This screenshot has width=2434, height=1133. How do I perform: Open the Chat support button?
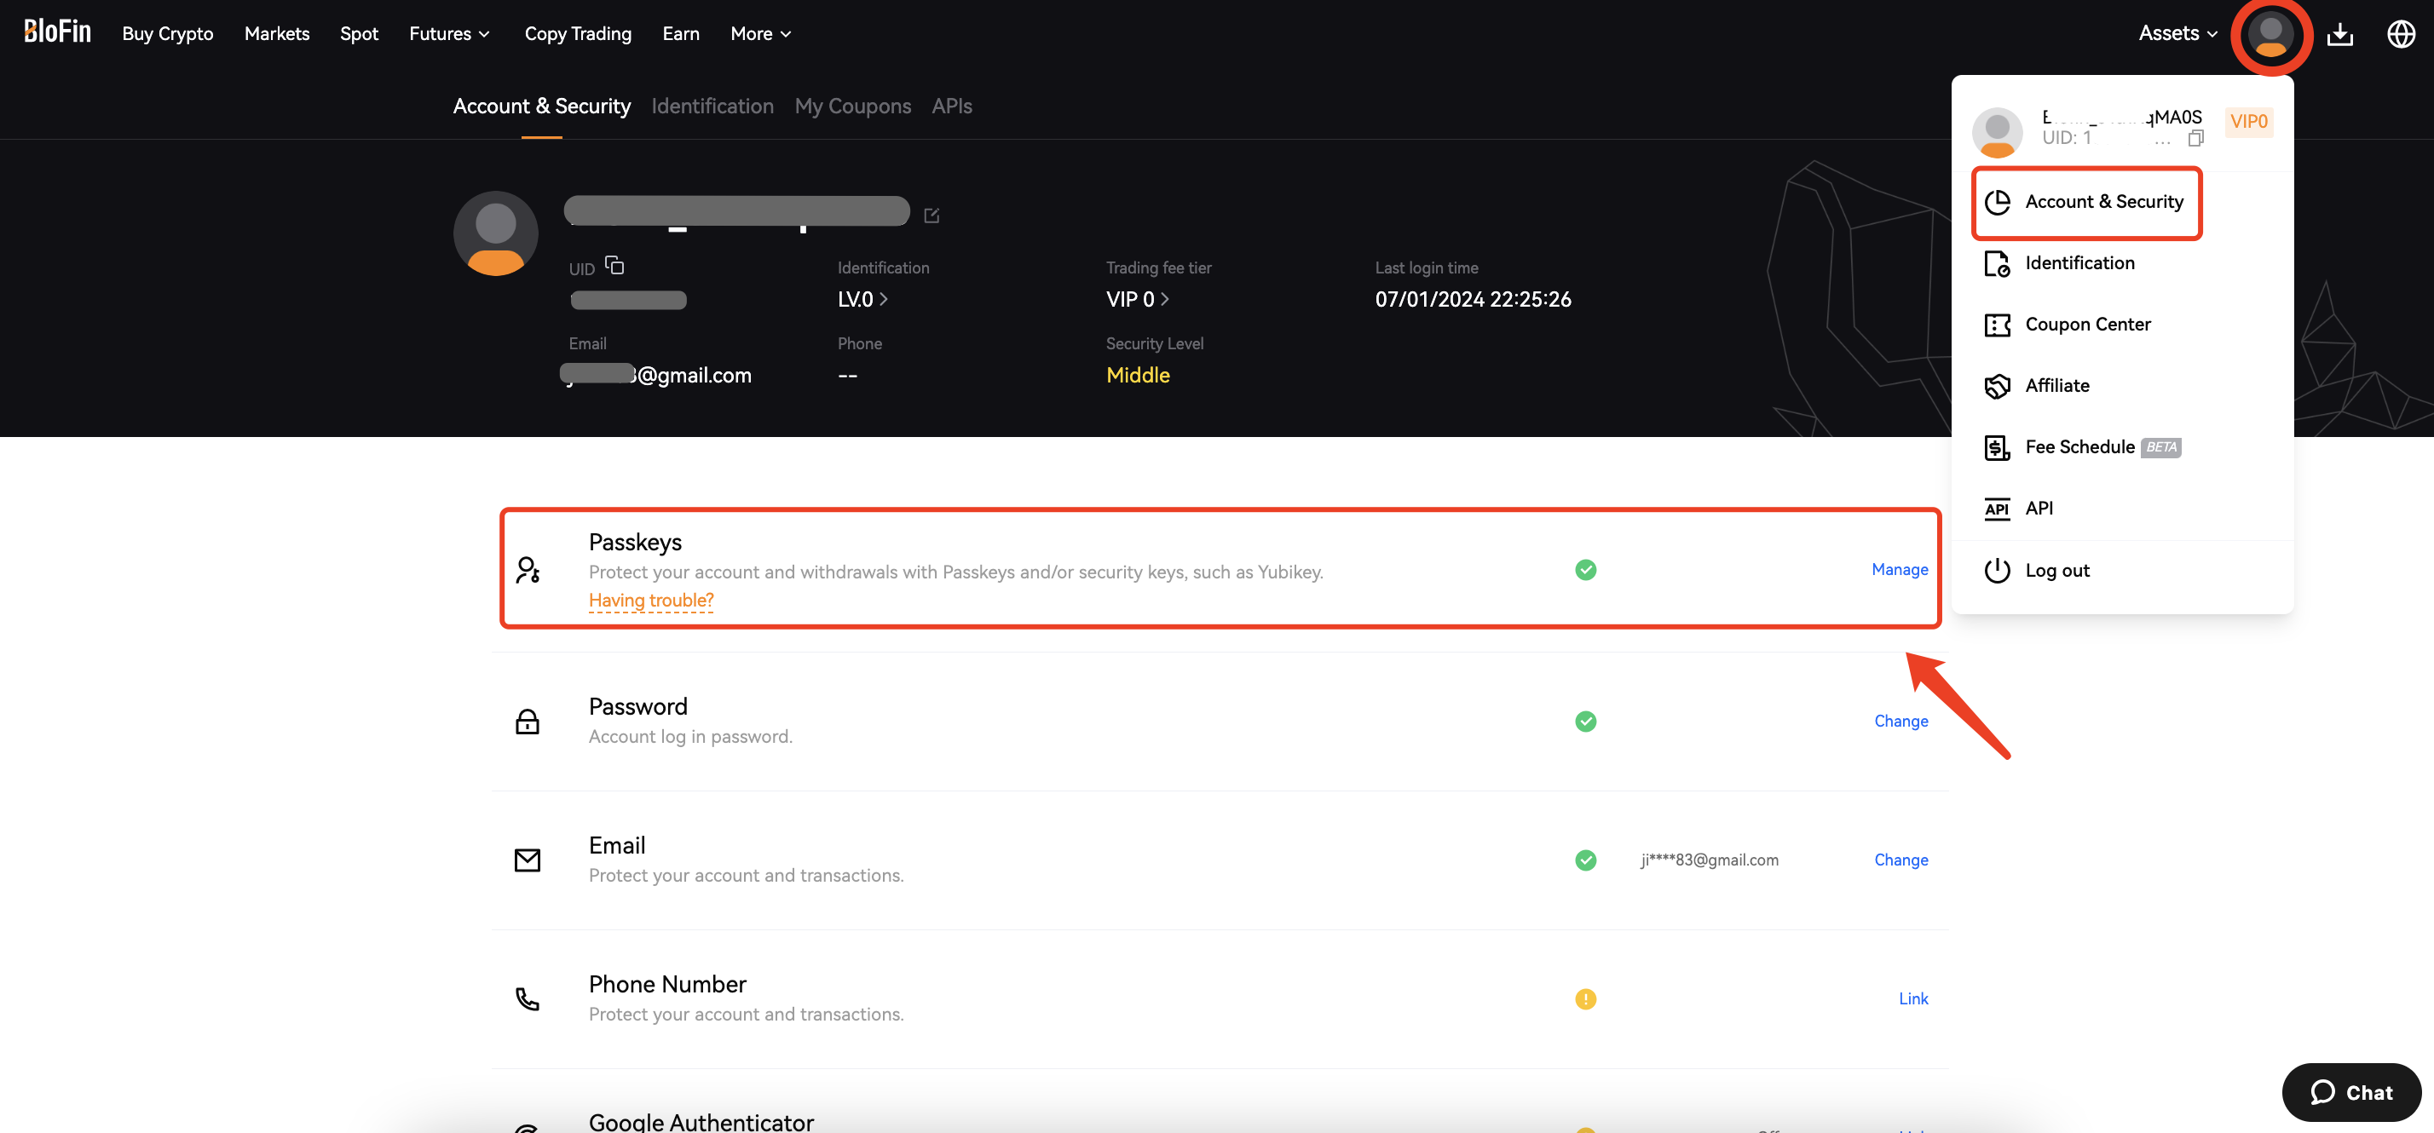(x=2350, y=1092)
